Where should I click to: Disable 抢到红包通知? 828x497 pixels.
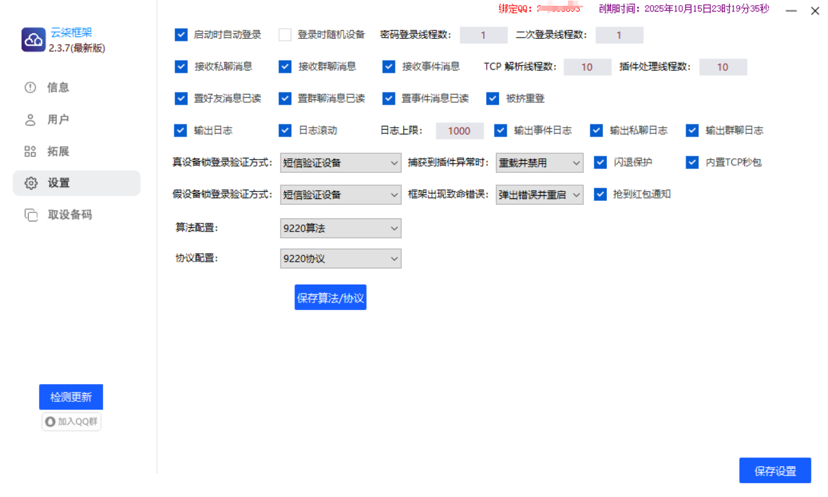tap(600, 194)
